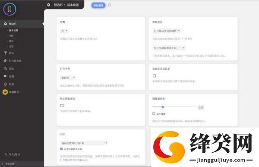This screenshot has width=259, height=167.
Task: Click the value field beside the scrollbar slider
Action: [201, 107]
